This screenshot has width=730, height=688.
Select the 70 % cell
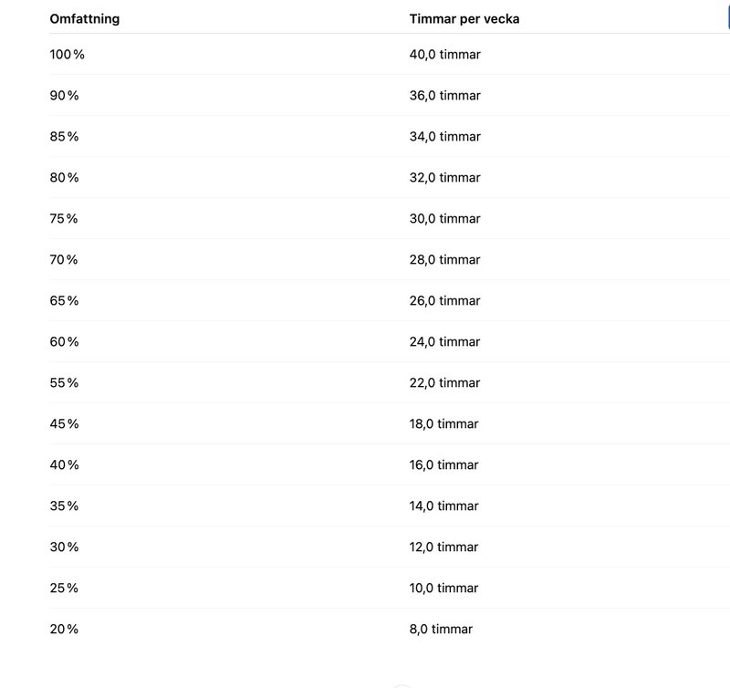coord(64,259)
